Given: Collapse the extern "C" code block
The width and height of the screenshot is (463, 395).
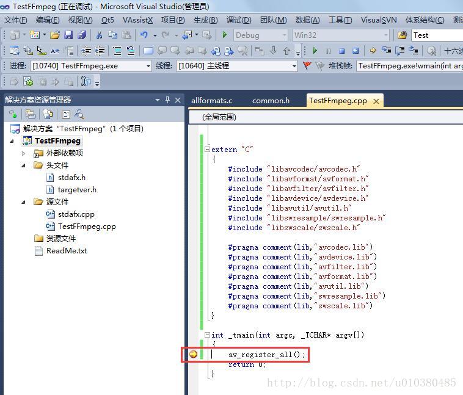Looking at the screenshot, I should pyautogui.click(x=207, y=150).
